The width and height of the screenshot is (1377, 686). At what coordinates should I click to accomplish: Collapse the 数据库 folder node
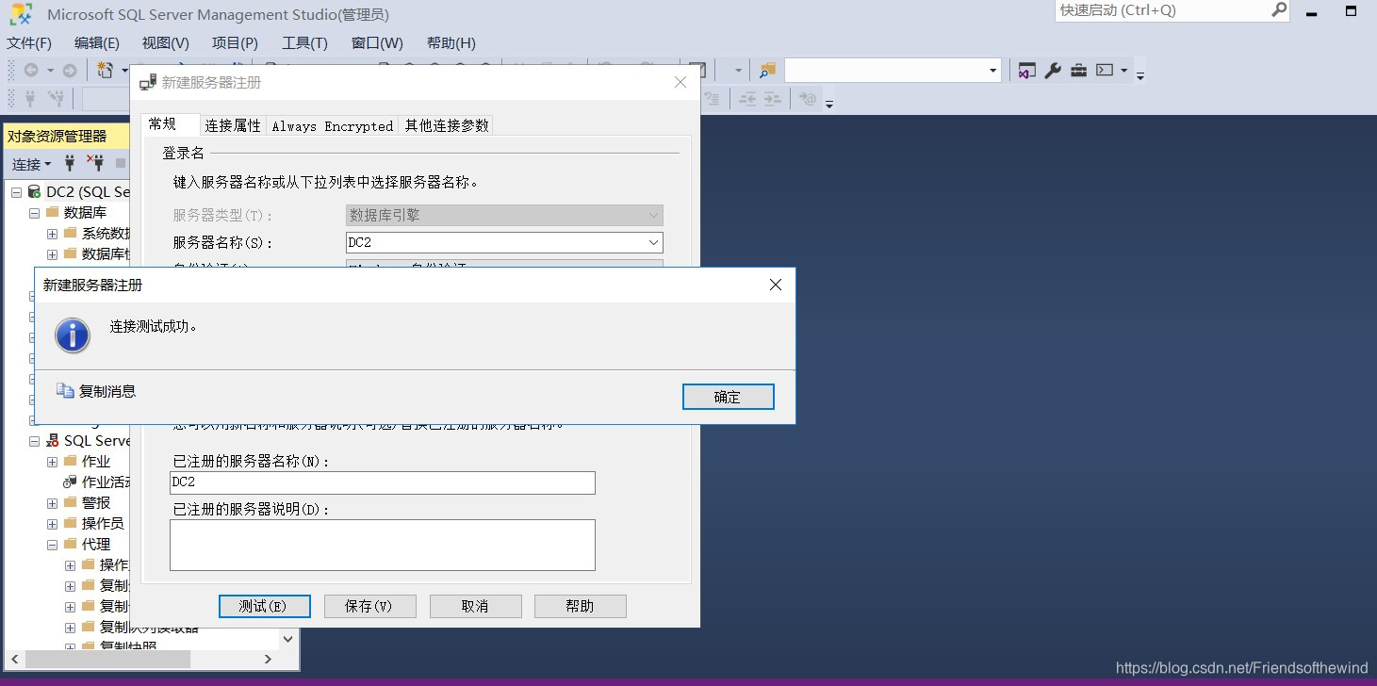click(x=34, y=213)
